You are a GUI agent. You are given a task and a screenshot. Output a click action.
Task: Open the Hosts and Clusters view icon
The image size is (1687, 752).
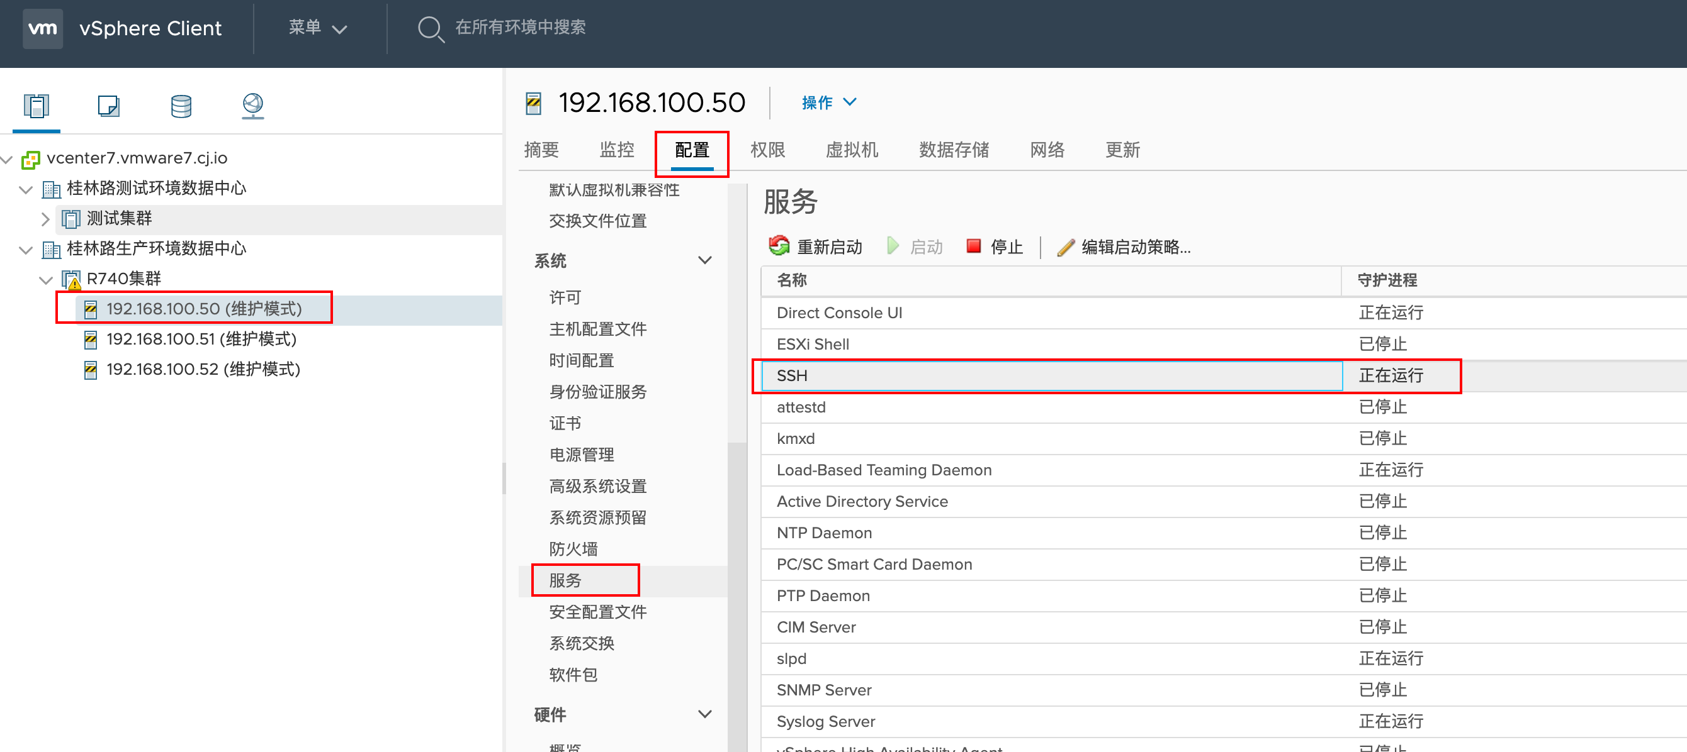click(x=36, y=105)
